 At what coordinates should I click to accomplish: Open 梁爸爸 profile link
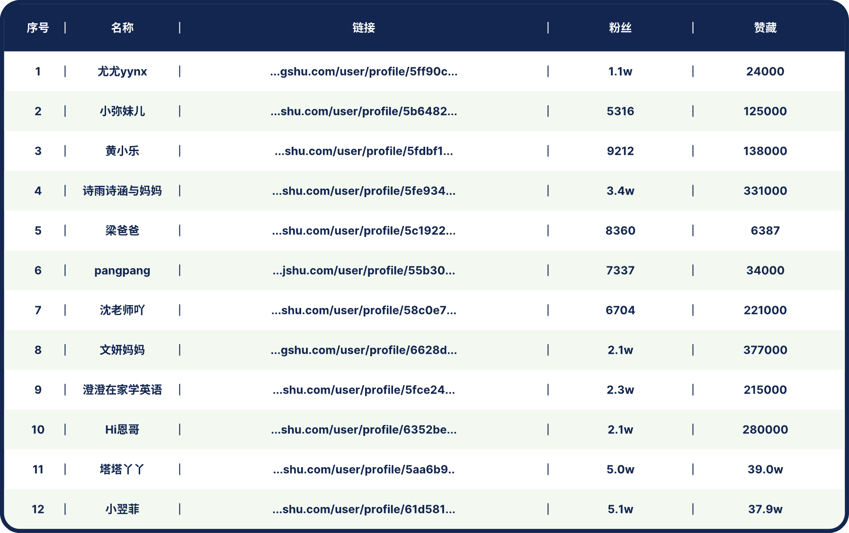point(364,231)
